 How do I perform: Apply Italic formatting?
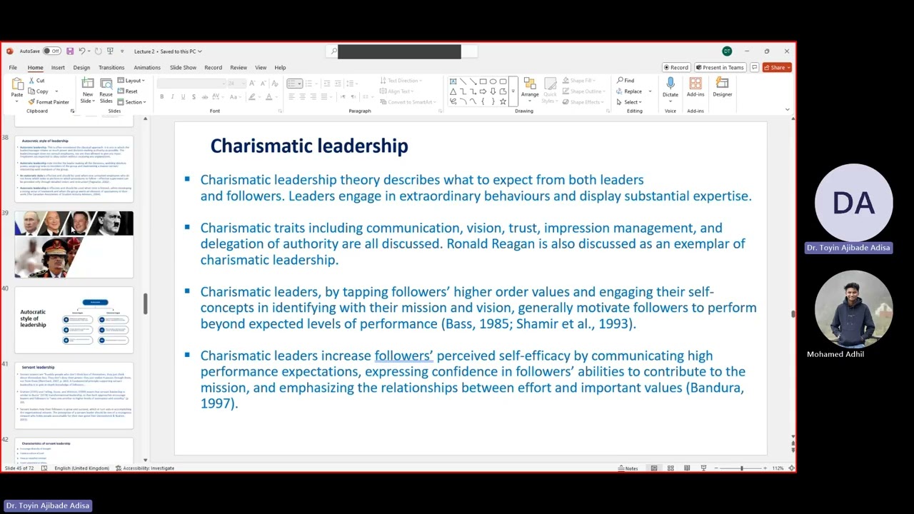point(172,97)
